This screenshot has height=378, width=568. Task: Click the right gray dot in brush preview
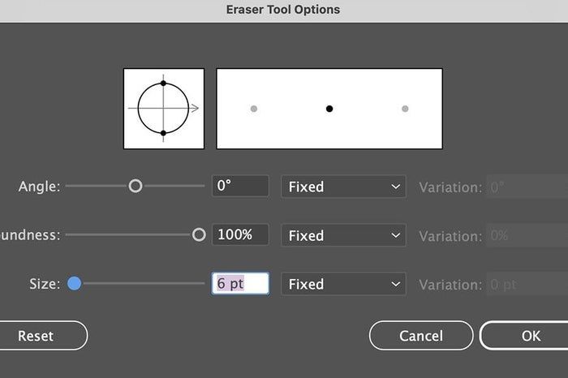click(405, 109)
